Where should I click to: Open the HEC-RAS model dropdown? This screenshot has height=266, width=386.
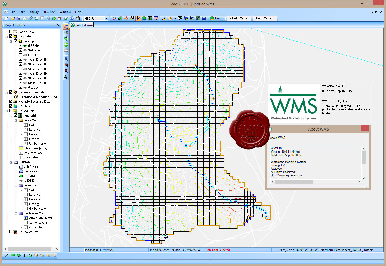point(106,18)
